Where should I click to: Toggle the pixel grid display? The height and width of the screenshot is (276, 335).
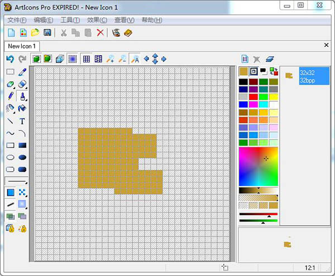coord(87,59)
